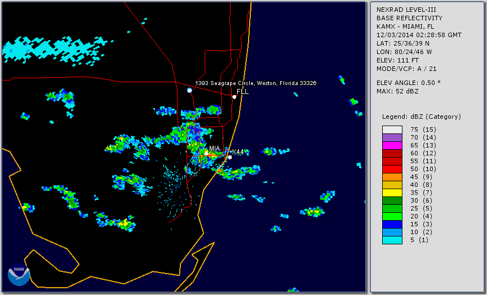Click the '5 (1)' legend value text

[419, 240]
